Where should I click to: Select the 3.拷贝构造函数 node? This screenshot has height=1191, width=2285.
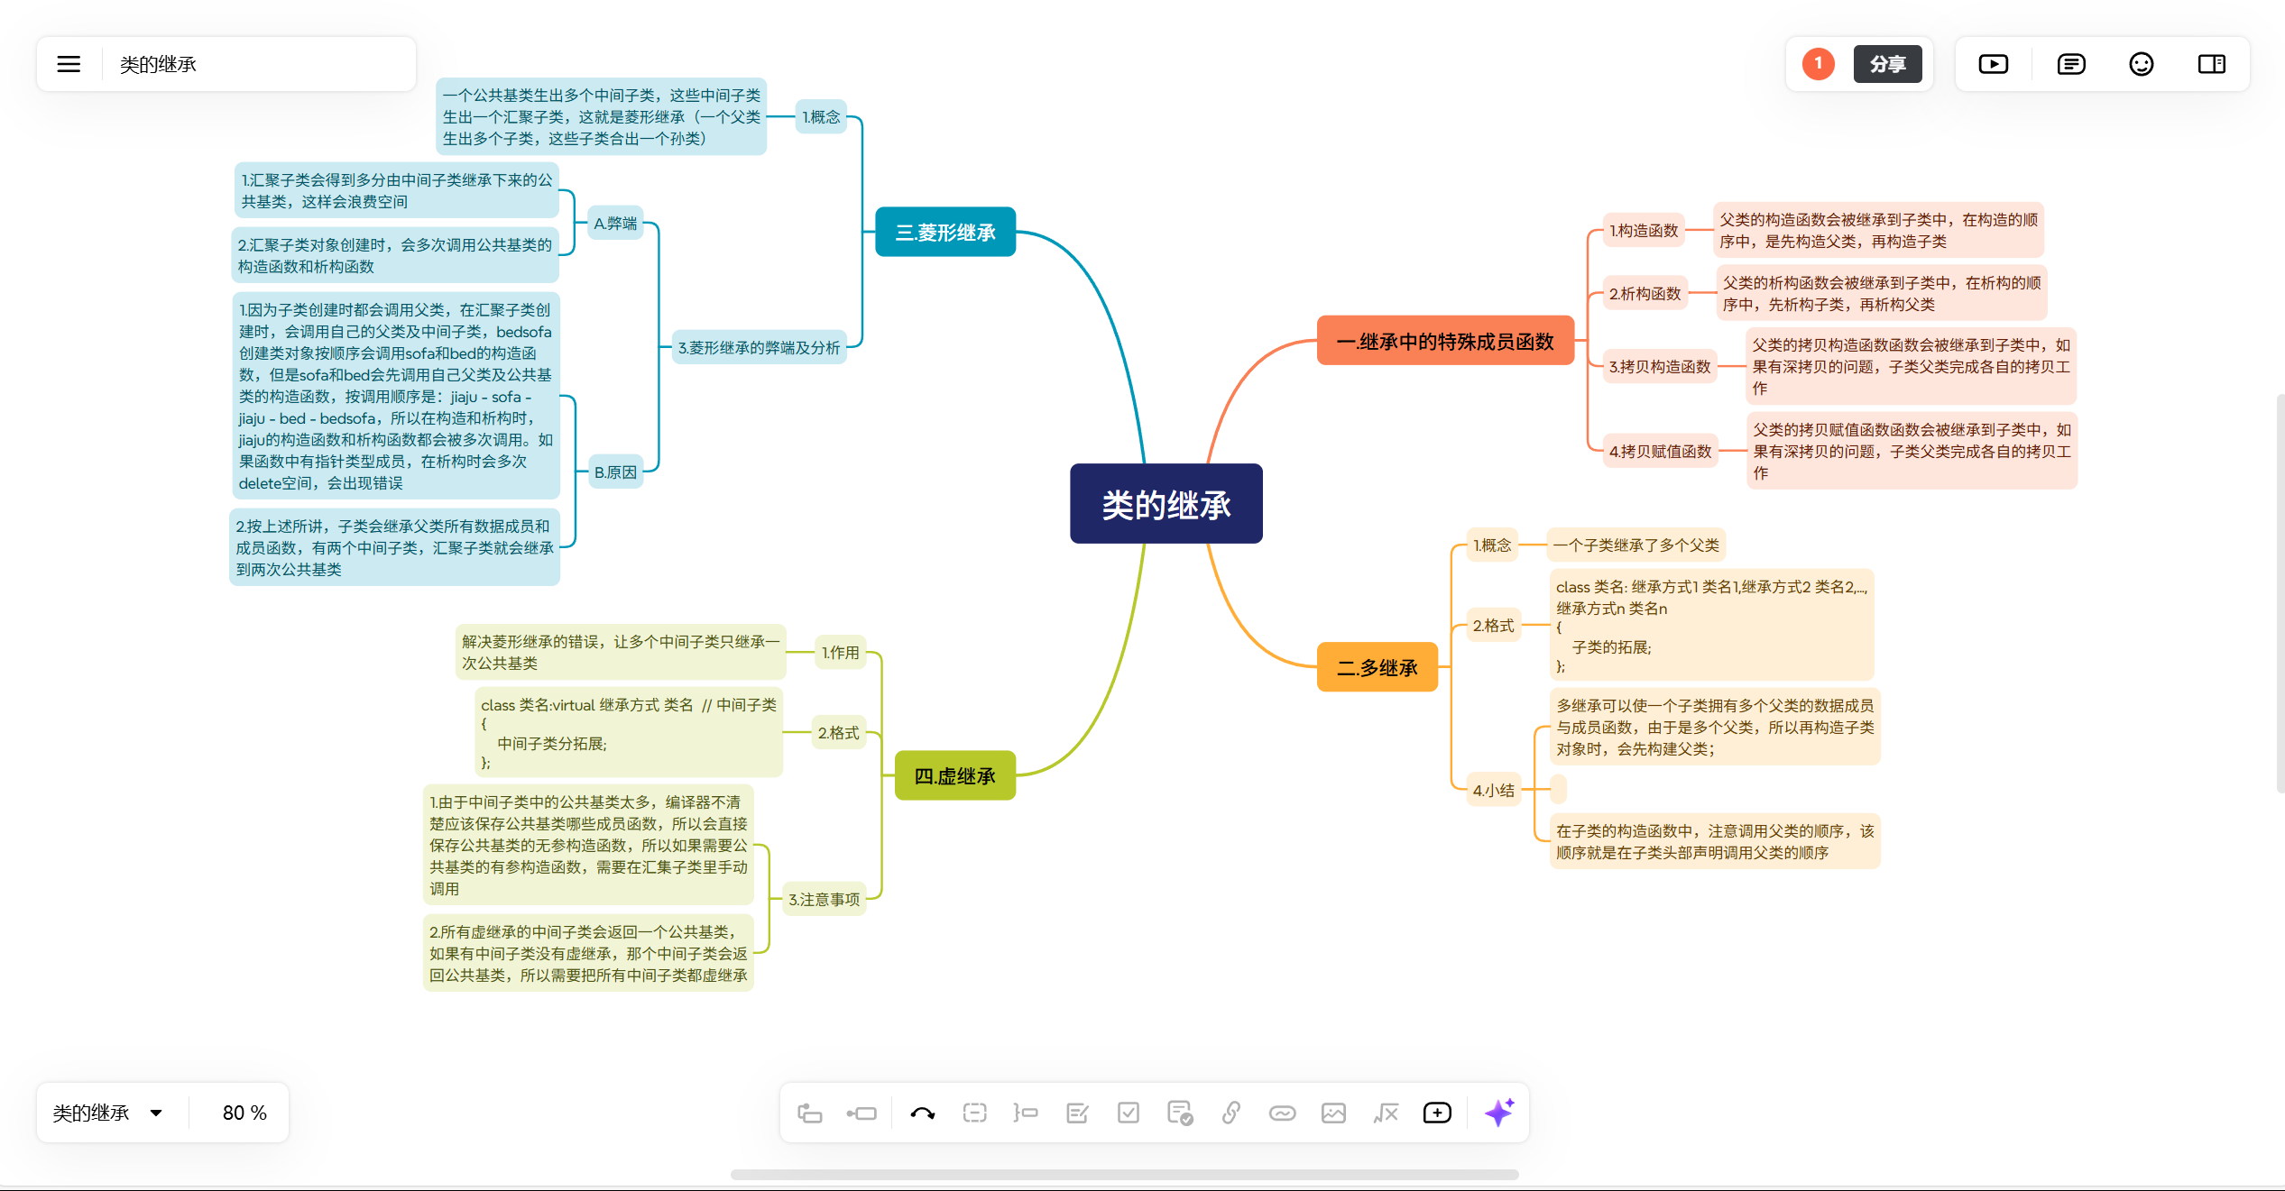pos(1660,366)
